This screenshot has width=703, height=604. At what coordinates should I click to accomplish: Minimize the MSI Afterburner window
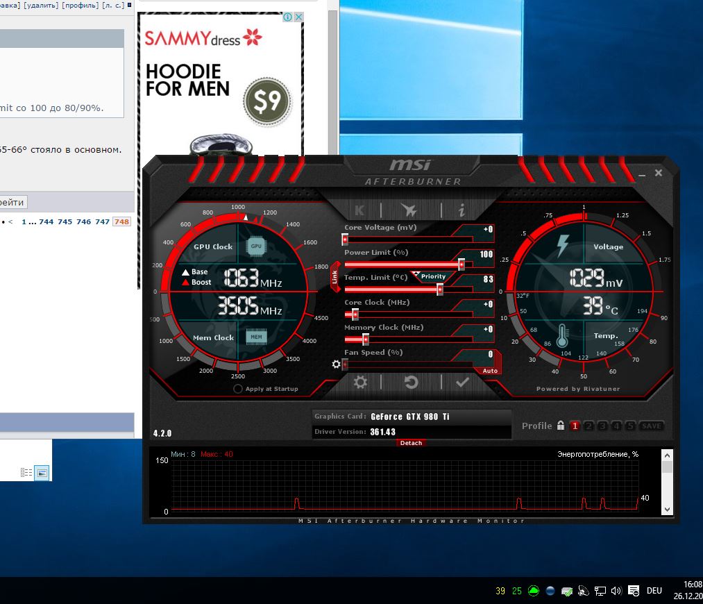(641, 174)
